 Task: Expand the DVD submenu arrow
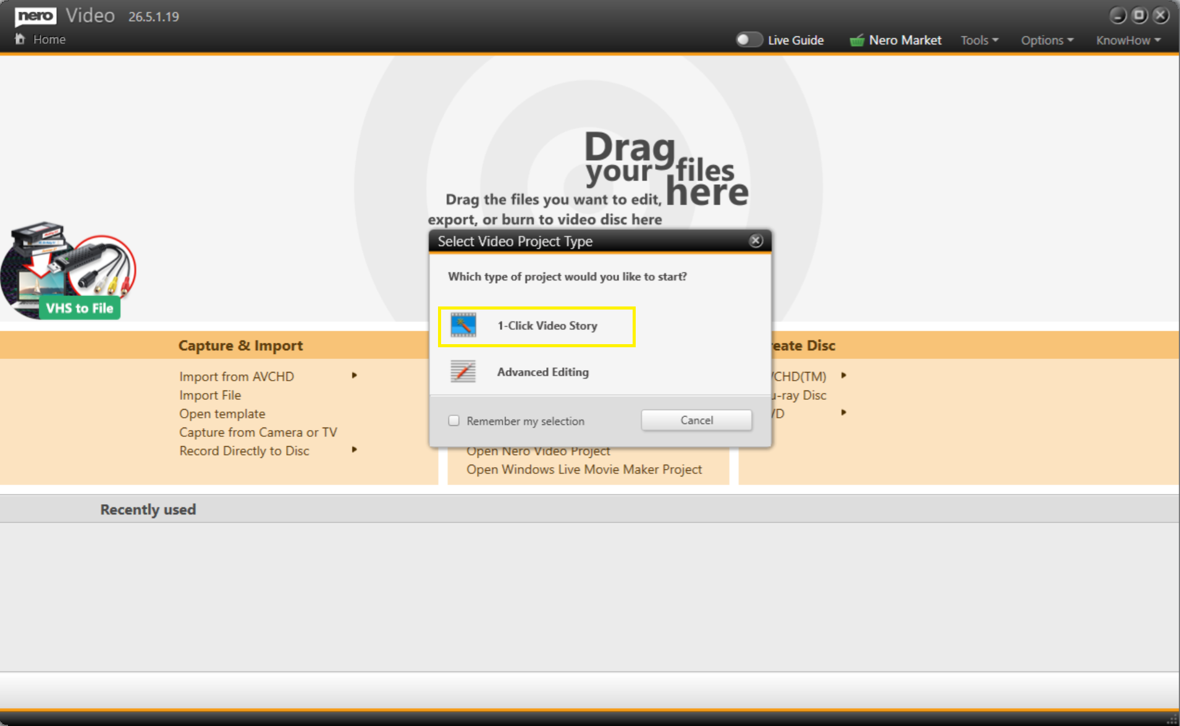point(844,413)
